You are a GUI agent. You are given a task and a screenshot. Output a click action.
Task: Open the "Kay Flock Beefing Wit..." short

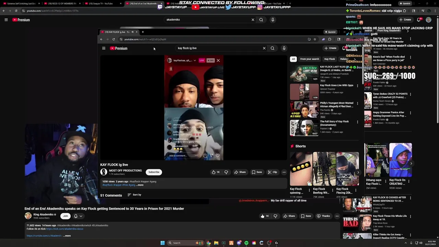[324, 169]
